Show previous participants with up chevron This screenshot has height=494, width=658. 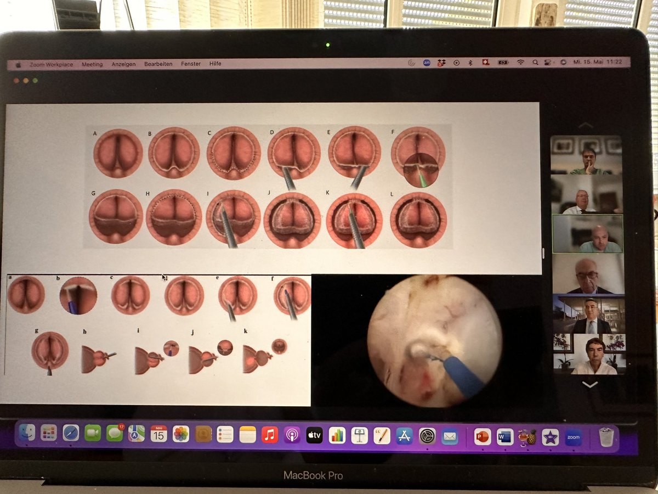click(x=586, y=126)
